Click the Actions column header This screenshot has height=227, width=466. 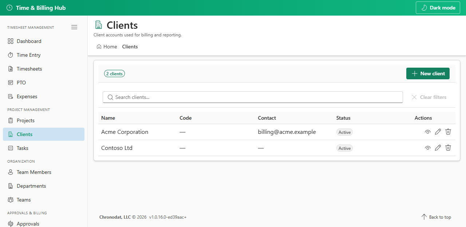pos(423,118)
